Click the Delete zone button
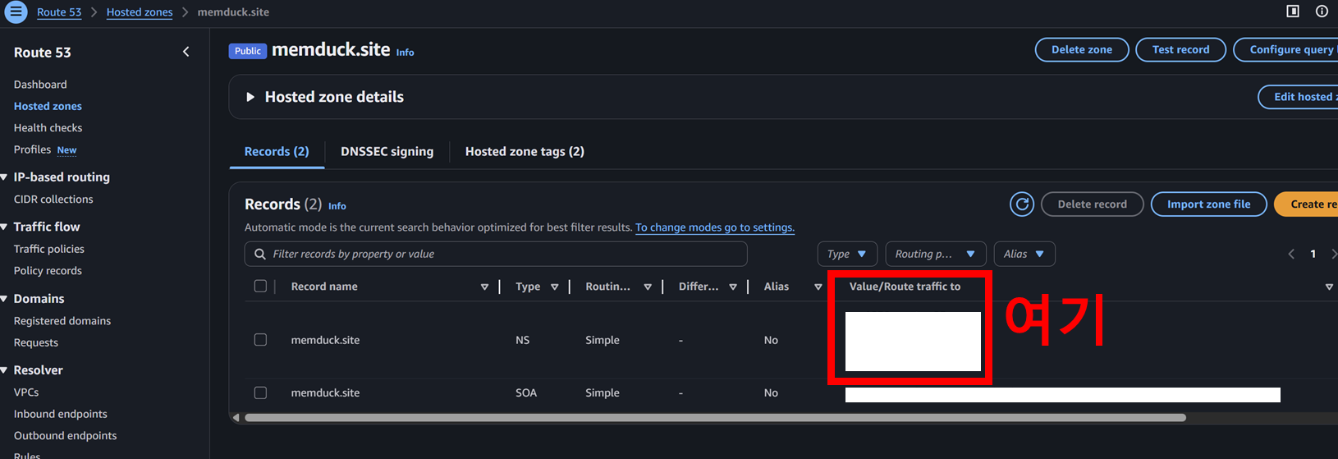 coord(1082,49)
